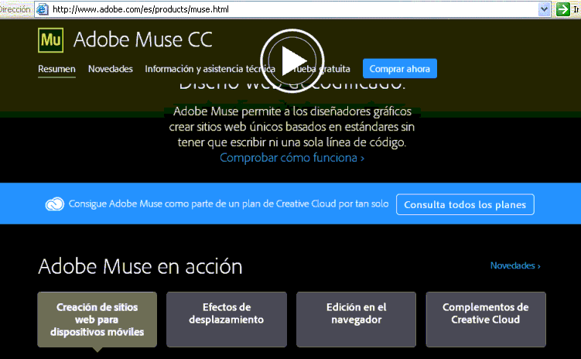Open the Novedades navigation tab
This screenshot has width=581, height=359.
pyautogui.click(x=111, y=69)
